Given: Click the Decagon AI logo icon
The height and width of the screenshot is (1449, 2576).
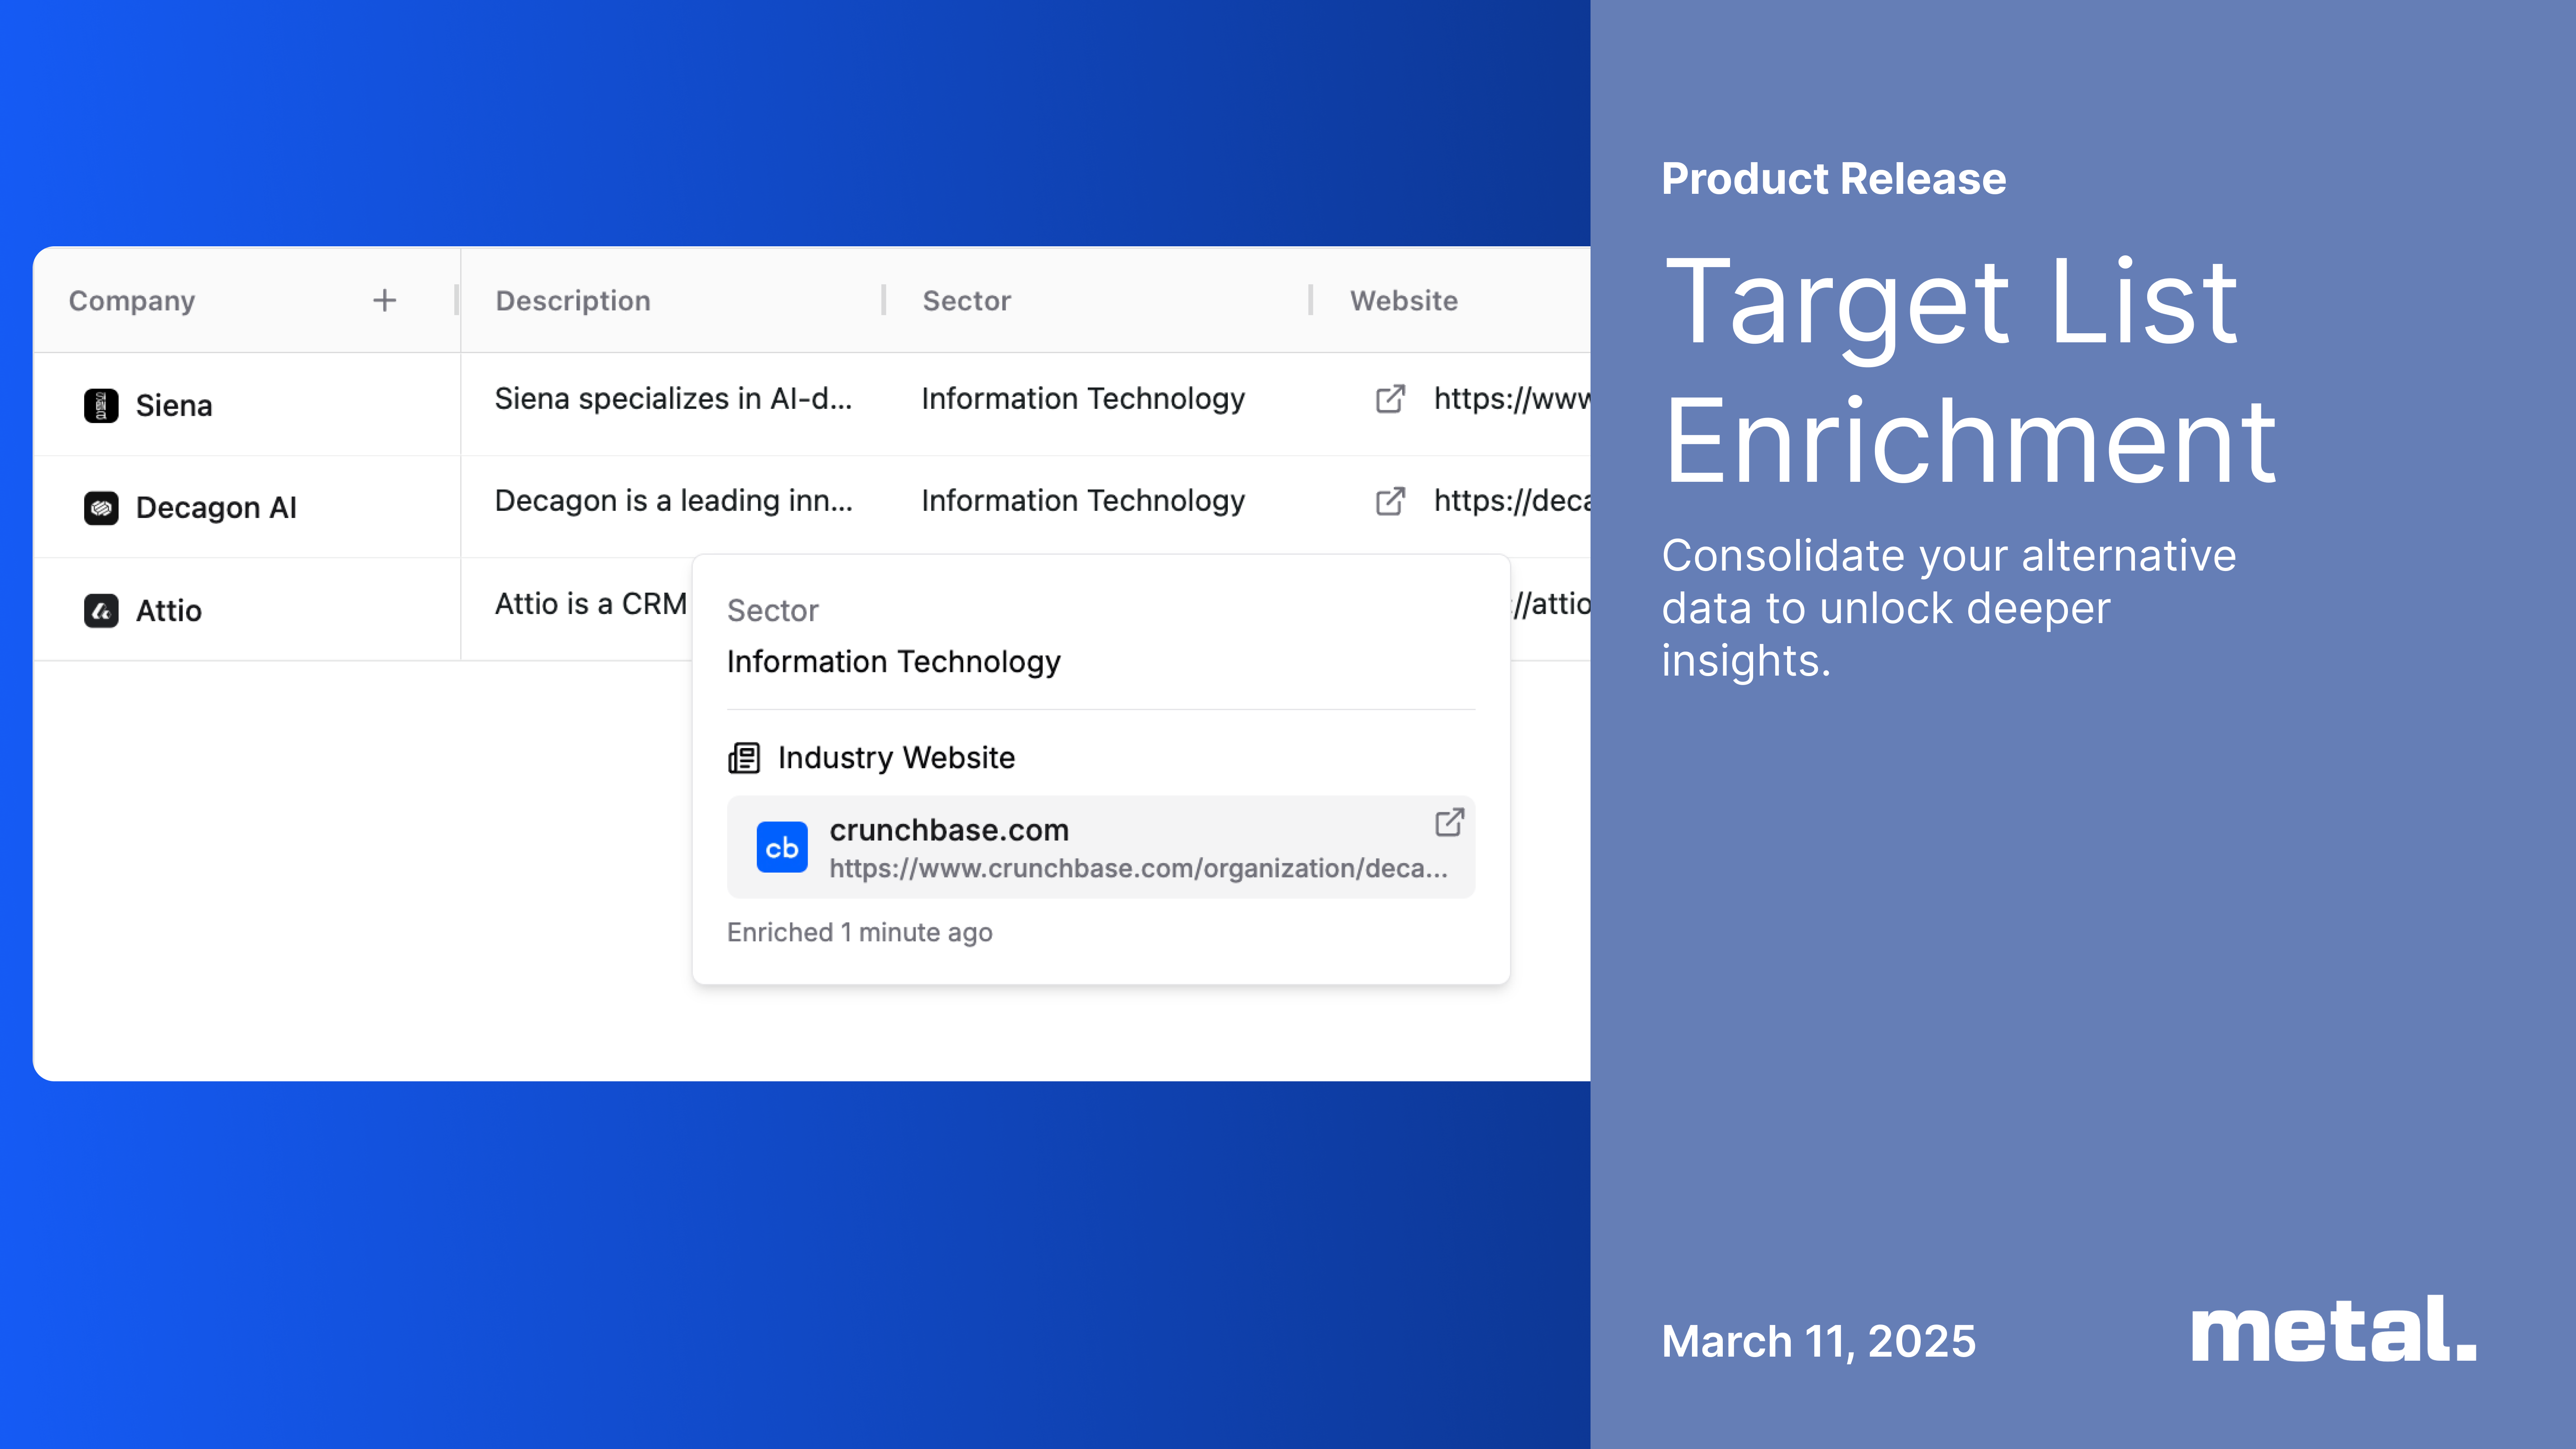Looking at the screenshot, I should point(101,508).
